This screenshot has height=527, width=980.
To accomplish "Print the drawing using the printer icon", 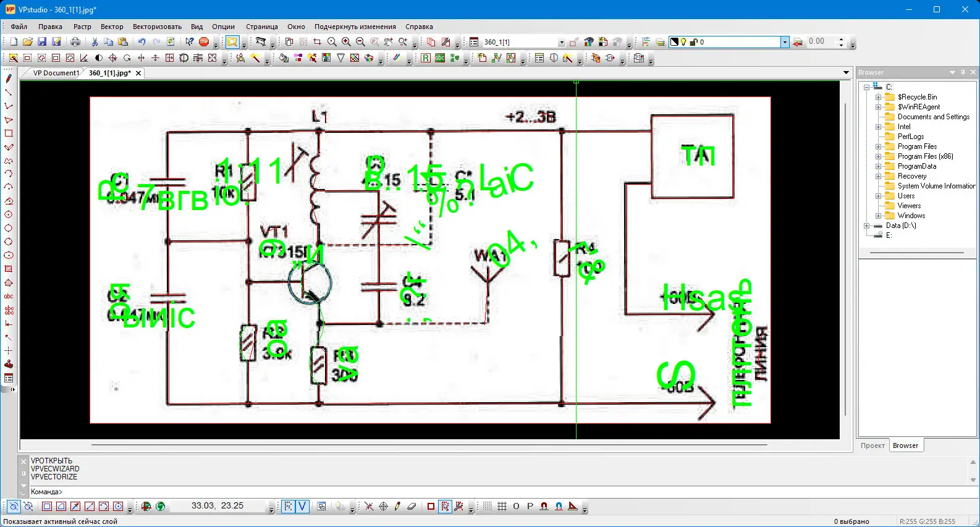I will (75, 42).
